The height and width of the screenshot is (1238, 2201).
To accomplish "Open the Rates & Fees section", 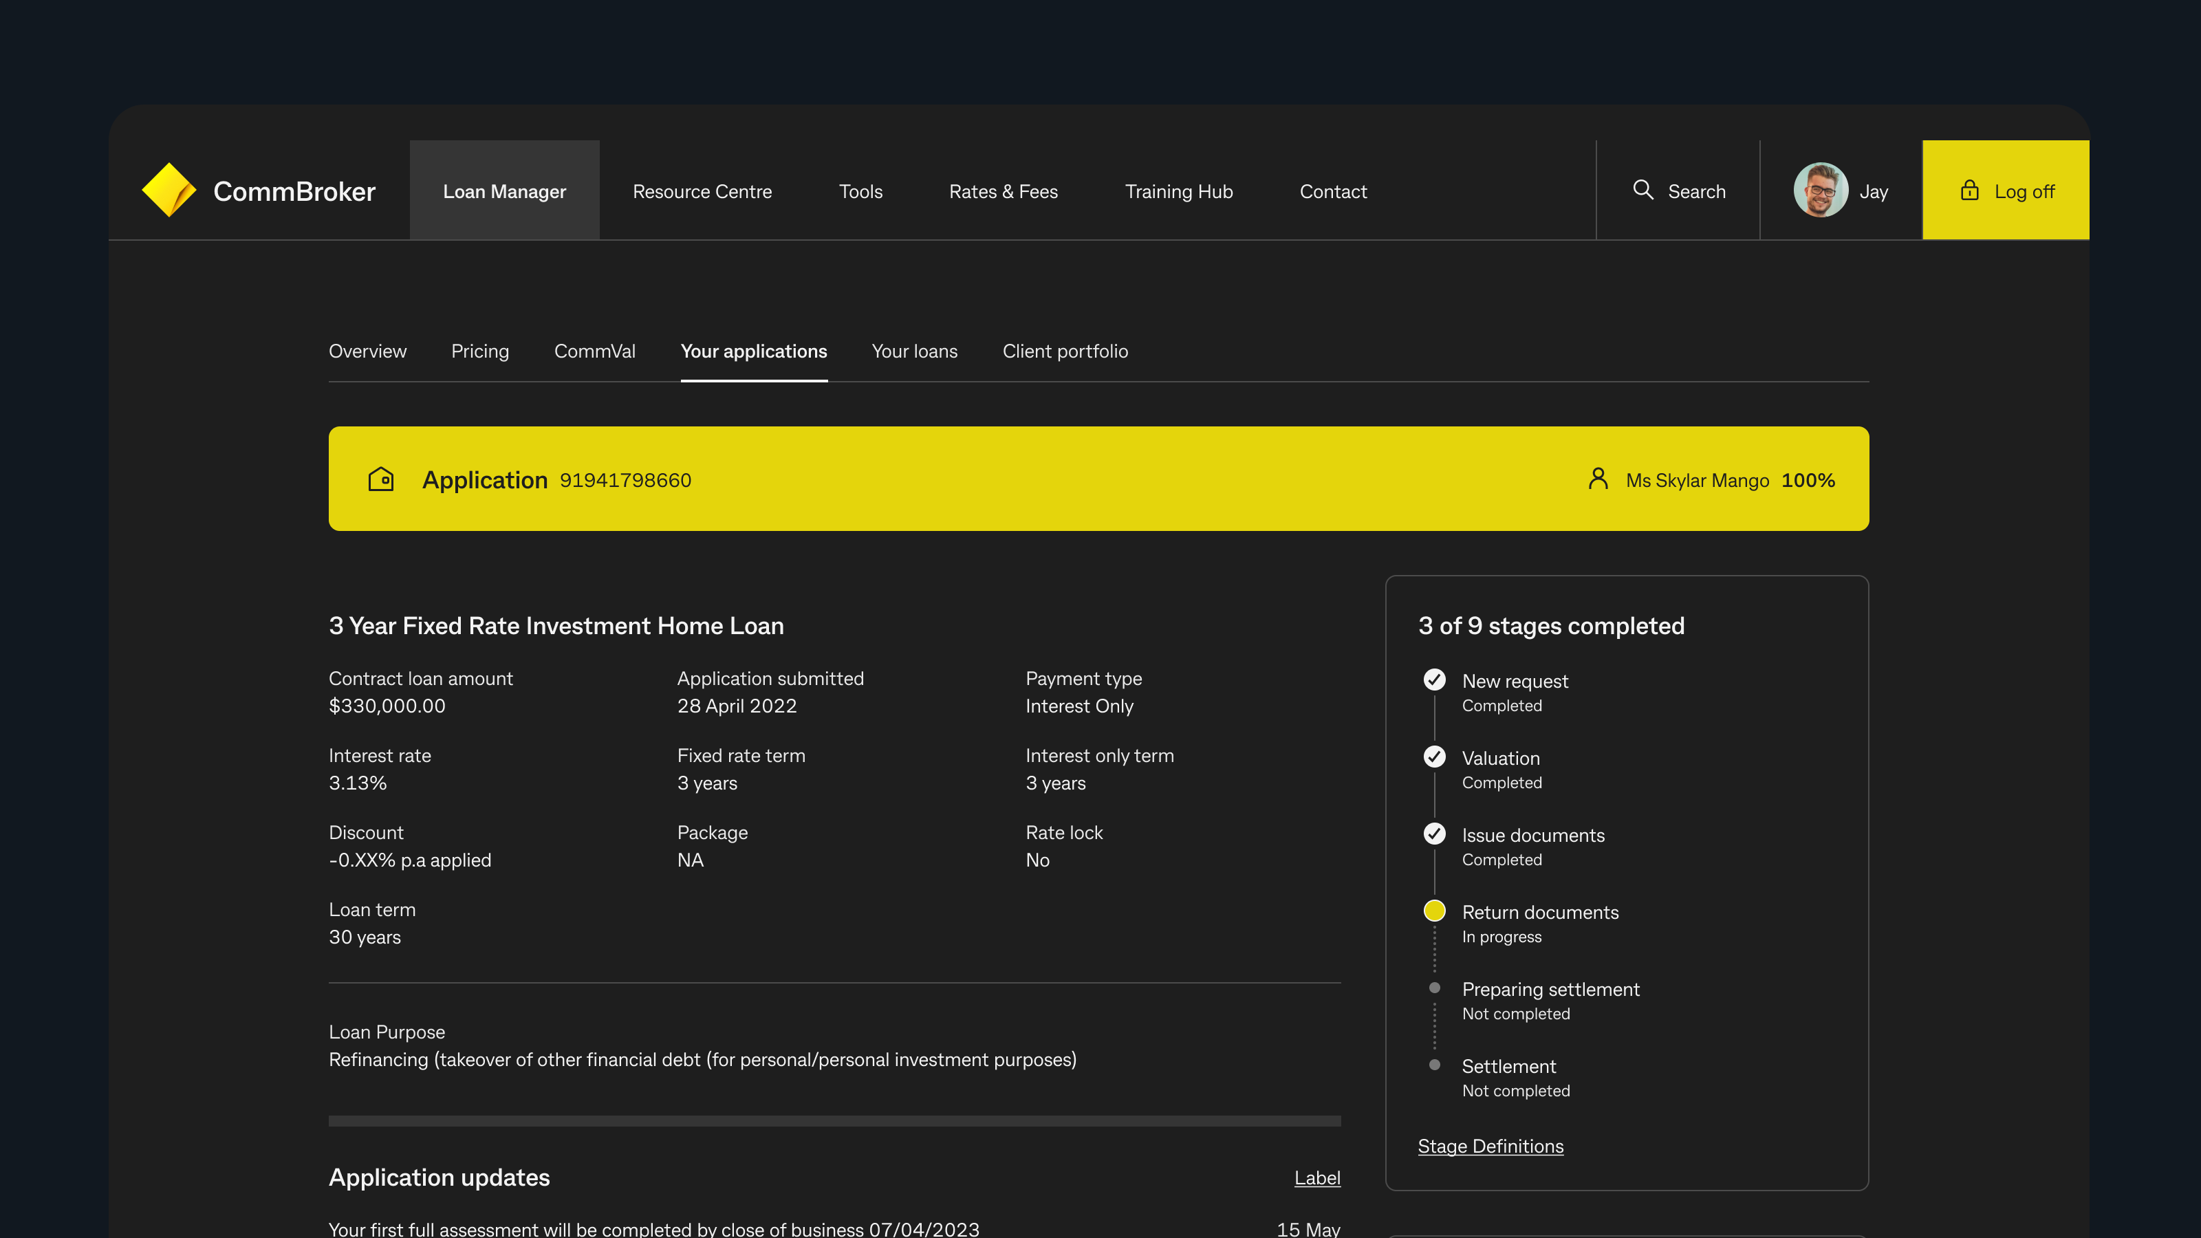I will [1003, 191].
